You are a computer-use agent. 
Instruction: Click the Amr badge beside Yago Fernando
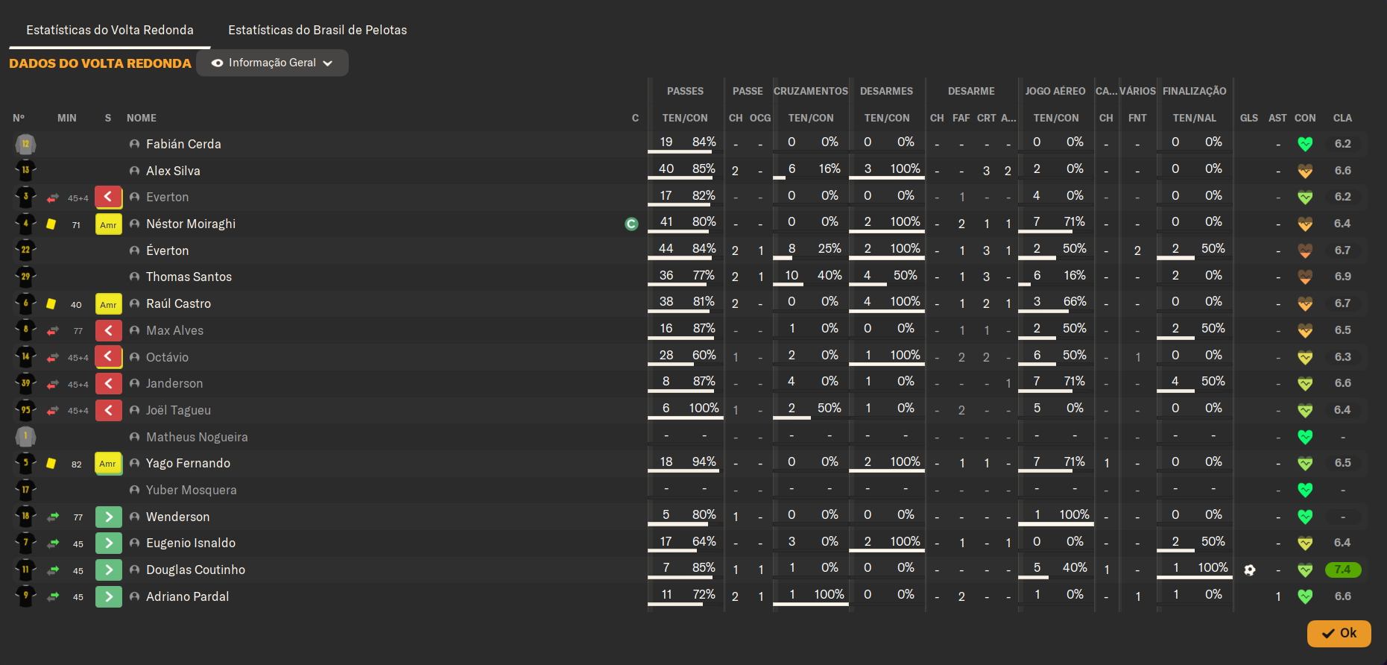click(109, 464)
